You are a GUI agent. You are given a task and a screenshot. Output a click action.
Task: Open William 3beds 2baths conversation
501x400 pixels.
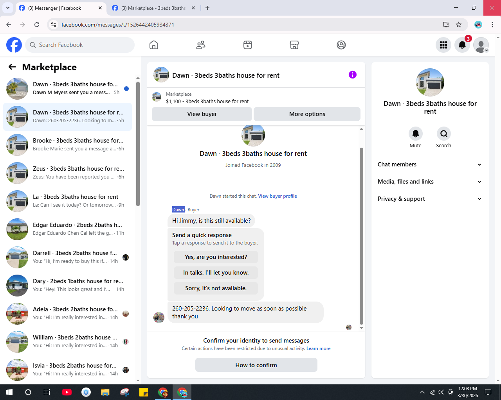tap(67, 342)
